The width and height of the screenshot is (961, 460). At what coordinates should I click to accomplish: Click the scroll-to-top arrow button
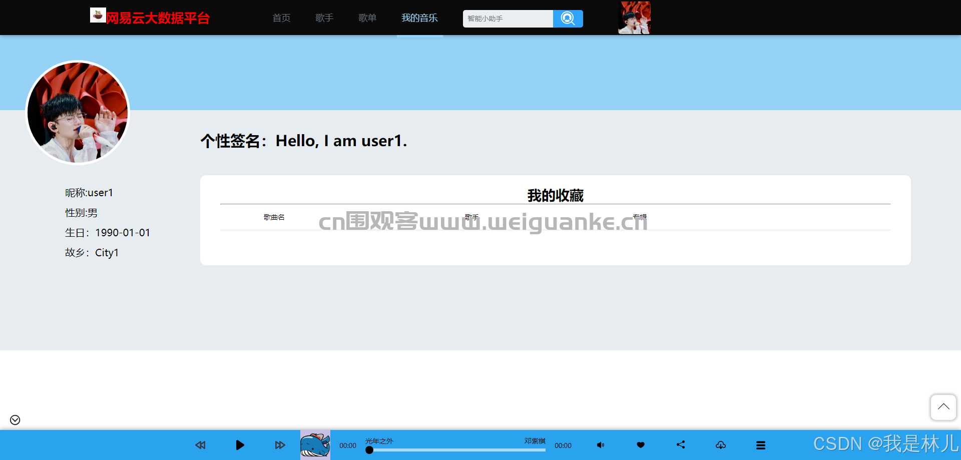point(943,407)
